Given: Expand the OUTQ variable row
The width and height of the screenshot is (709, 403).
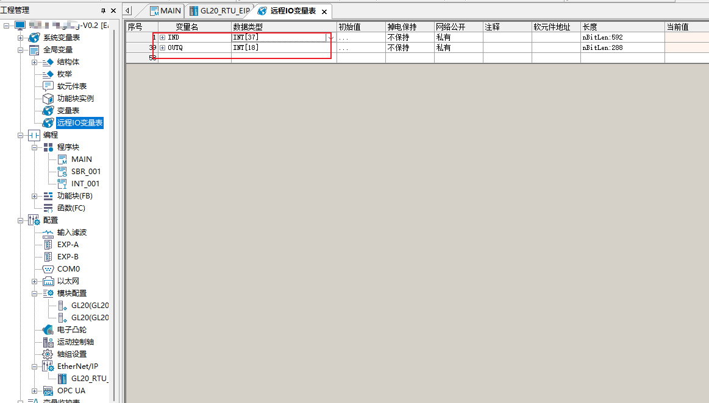Looking at the screenshot, I should [162, 47].
